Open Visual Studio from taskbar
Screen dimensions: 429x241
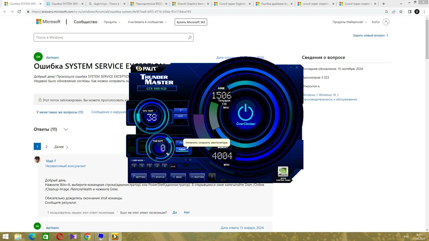tap(73, 237)
